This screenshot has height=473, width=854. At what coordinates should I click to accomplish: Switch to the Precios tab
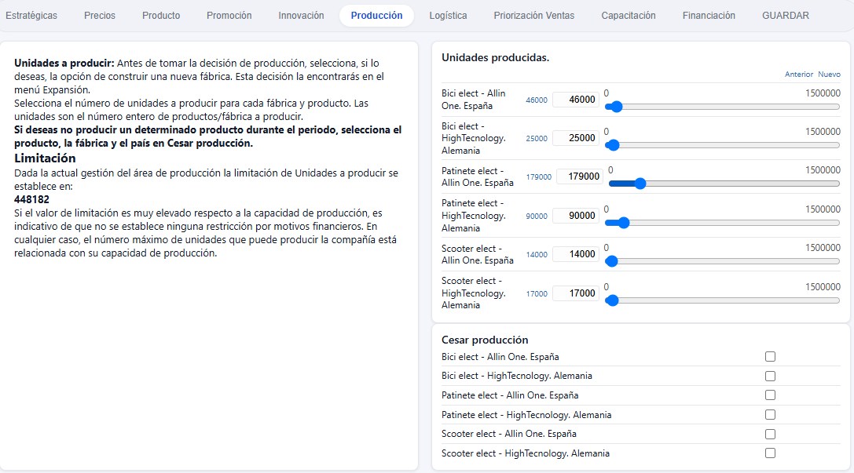click(x=100, y=15)
